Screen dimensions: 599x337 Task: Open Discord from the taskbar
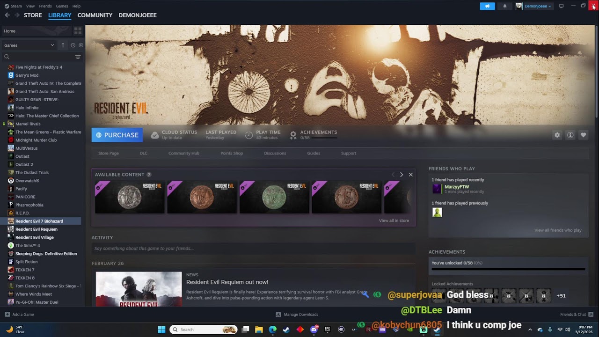pos(314,330)
